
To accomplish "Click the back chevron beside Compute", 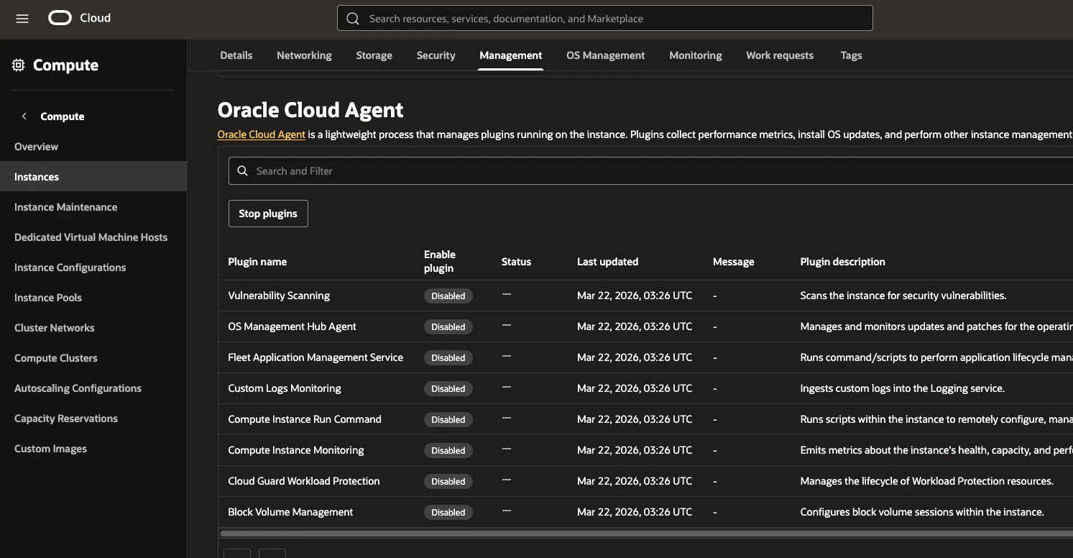I will click(x=24, y=116).
